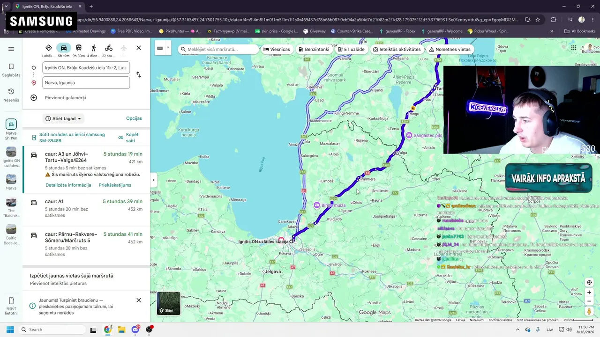The image size is (600, 337).
Task: Open File Explorer from taskbar
Action: click(121, 330)
